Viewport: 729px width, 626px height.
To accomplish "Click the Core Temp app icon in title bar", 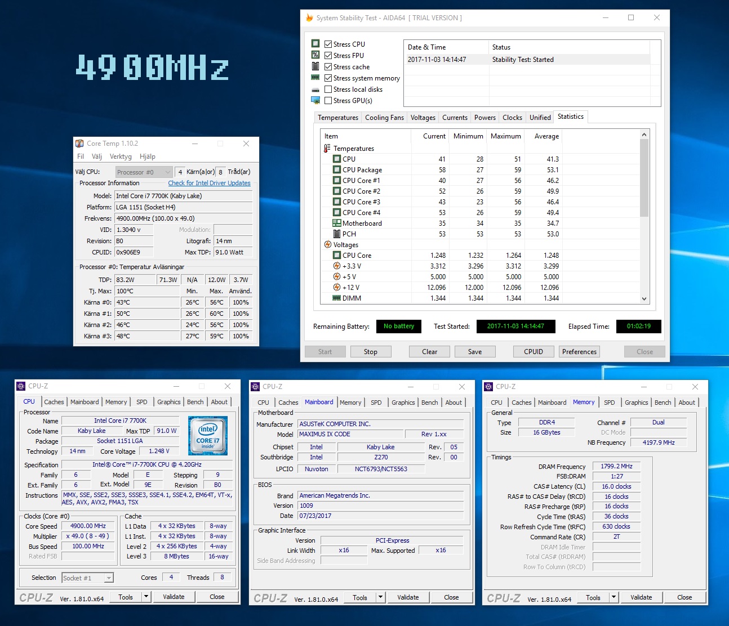I will tap(80, 144).
